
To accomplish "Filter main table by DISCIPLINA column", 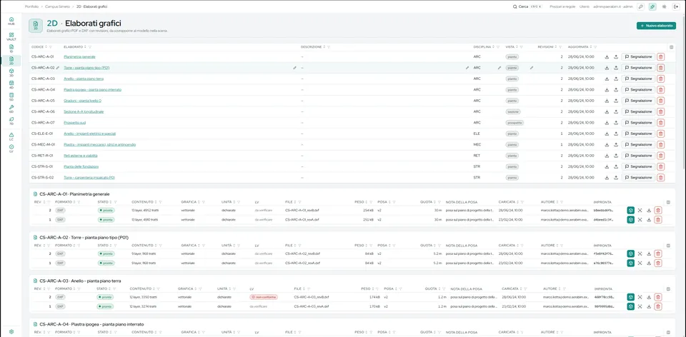I will [x=497, y=47].
